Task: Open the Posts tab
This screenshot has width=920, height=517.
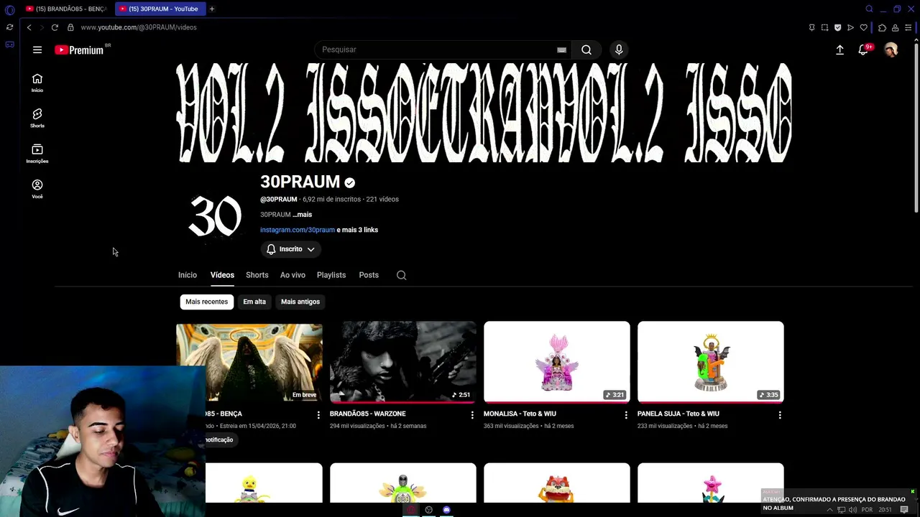Action: pyautogui.click(x=369, y=275)
